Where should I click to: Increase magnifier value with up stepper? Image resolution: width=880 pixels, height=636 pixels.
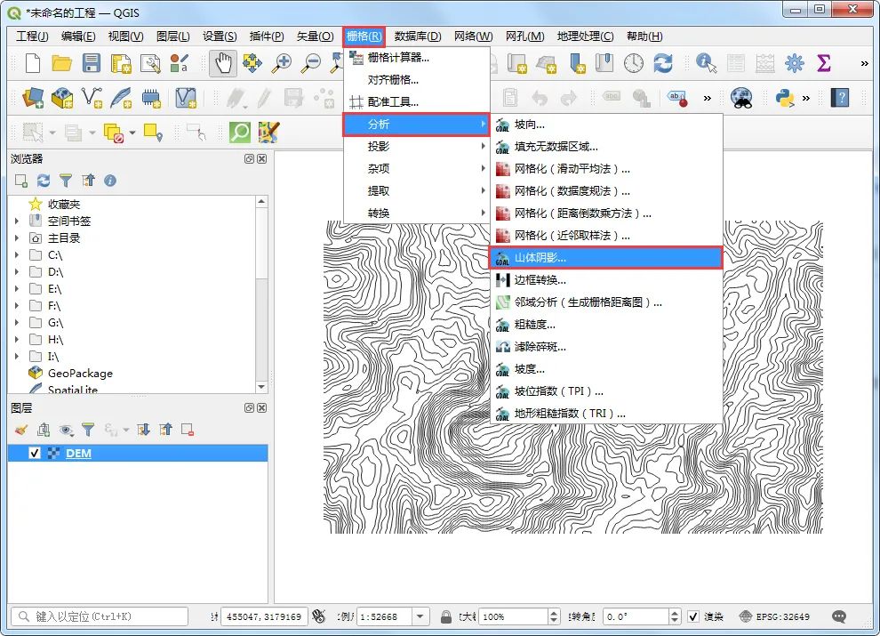click(x=554, y=612)
